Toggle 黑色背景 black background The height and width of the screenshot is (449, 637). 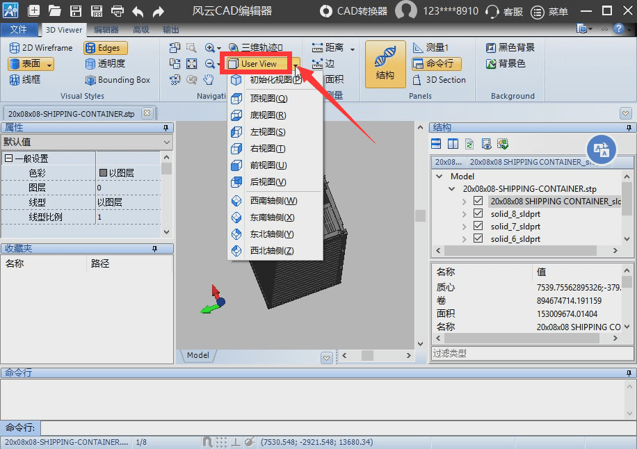tap(510, 47)
